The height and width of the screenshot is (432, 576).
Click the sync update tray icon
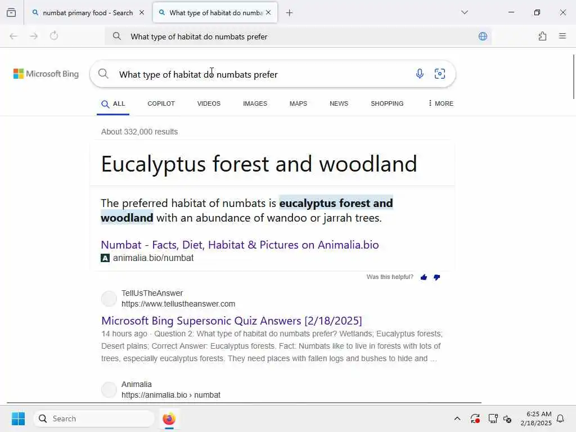coord(475,418)
